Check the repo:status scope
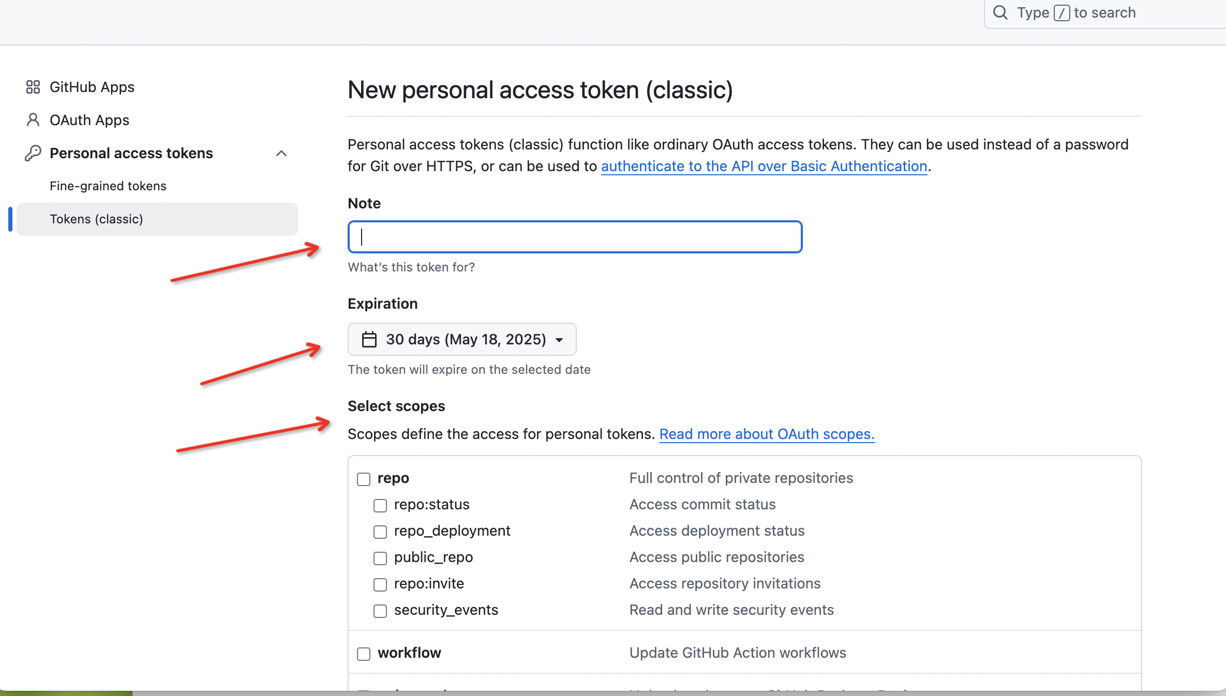The width and height of the screenshot is (1226, 696). [x=380, y=505]
